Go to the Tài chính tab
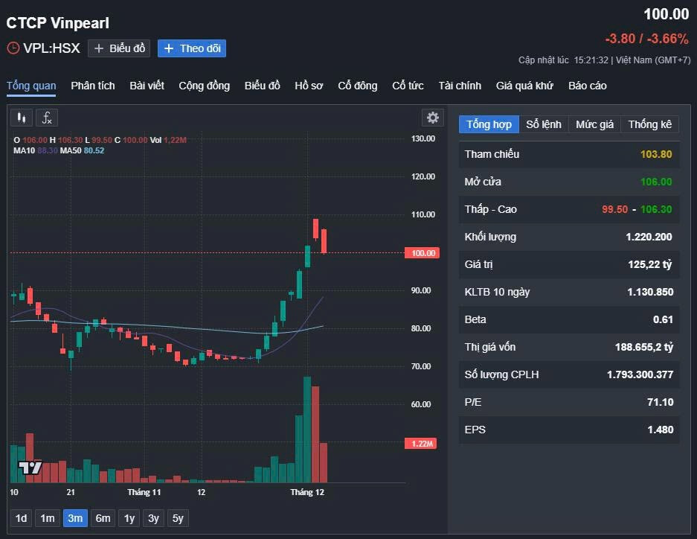 point(460,86)
